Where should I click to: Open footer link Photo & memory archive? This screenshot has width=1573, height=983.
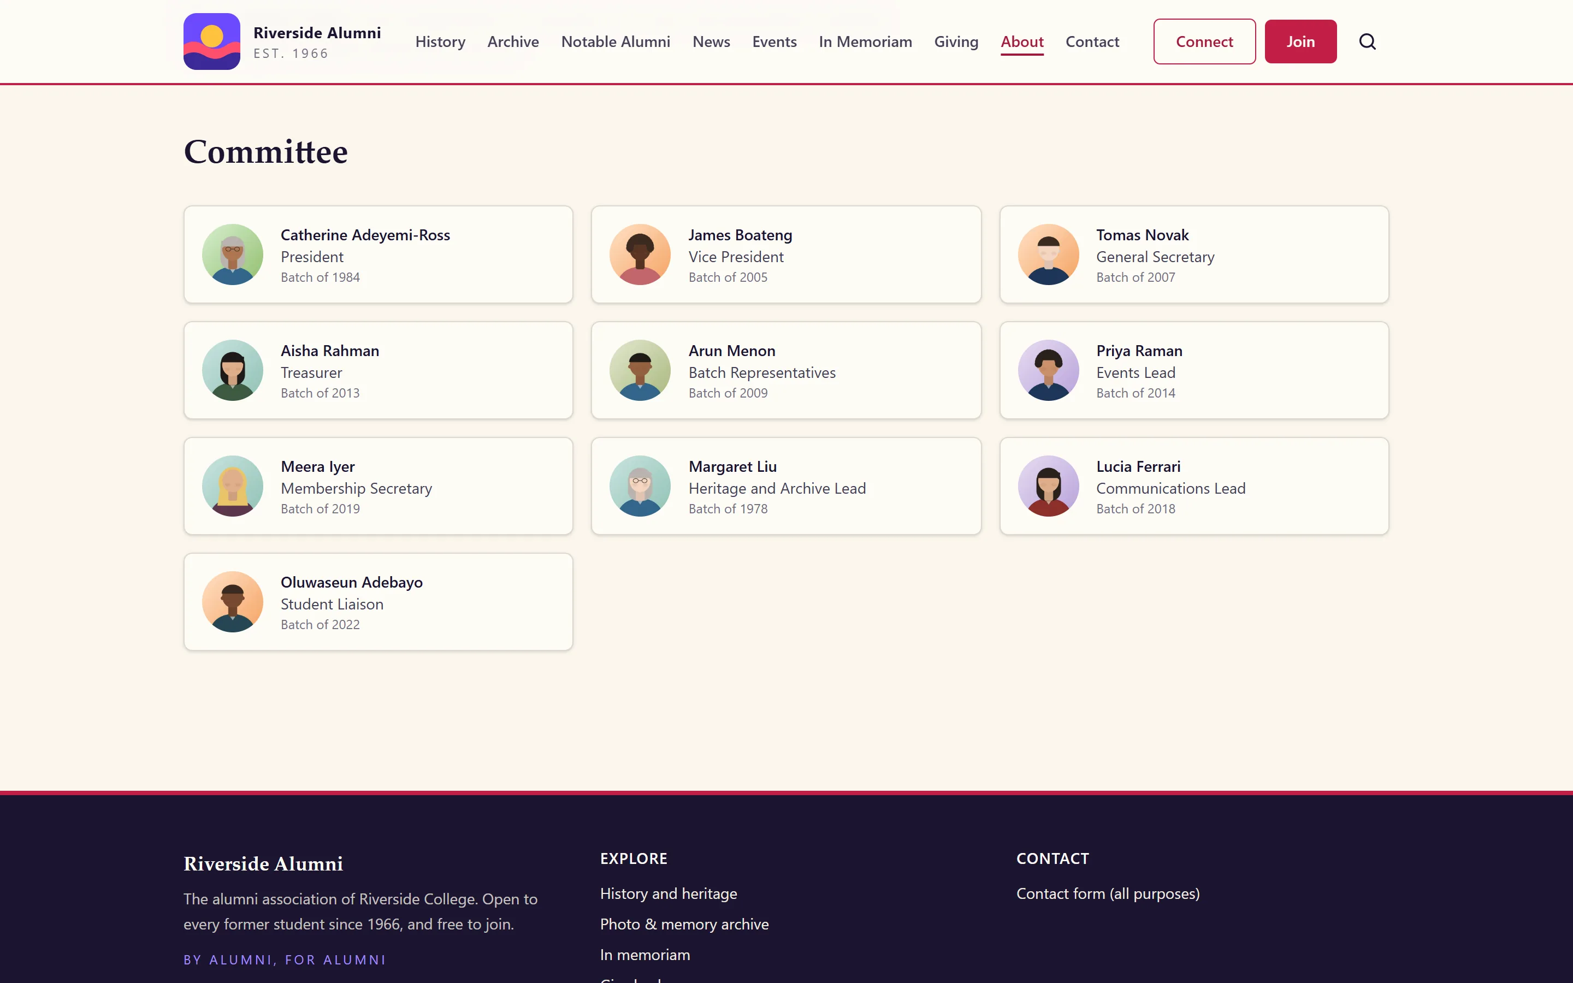coord(684,924)
